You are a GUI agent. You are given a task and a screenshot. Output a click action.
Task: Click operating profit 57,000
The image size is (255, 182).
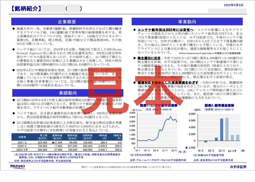coord(58,150)
